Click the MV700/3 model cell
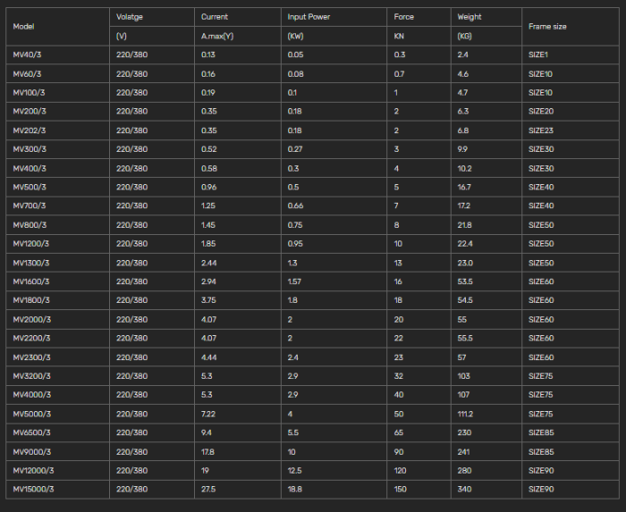The width and height of the screenshot is (626, 512). click(x=30, y=206)
